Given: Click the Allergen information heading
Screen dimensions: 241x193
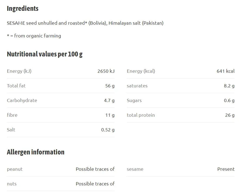Looking at the screenshot, I should [x=36, y=152].
